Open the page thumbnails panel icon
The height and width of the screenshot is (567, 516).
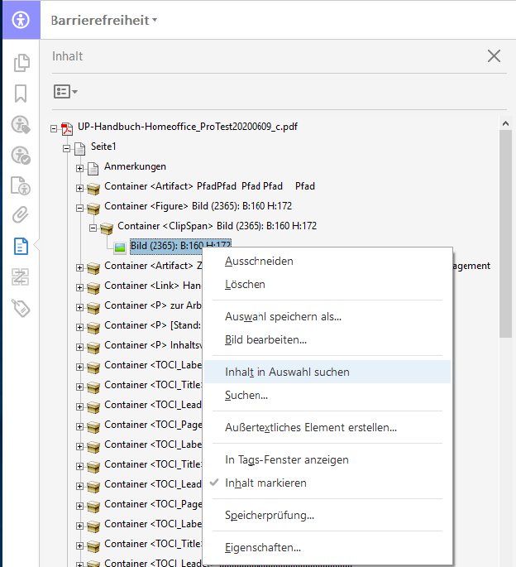pos(21,62)
